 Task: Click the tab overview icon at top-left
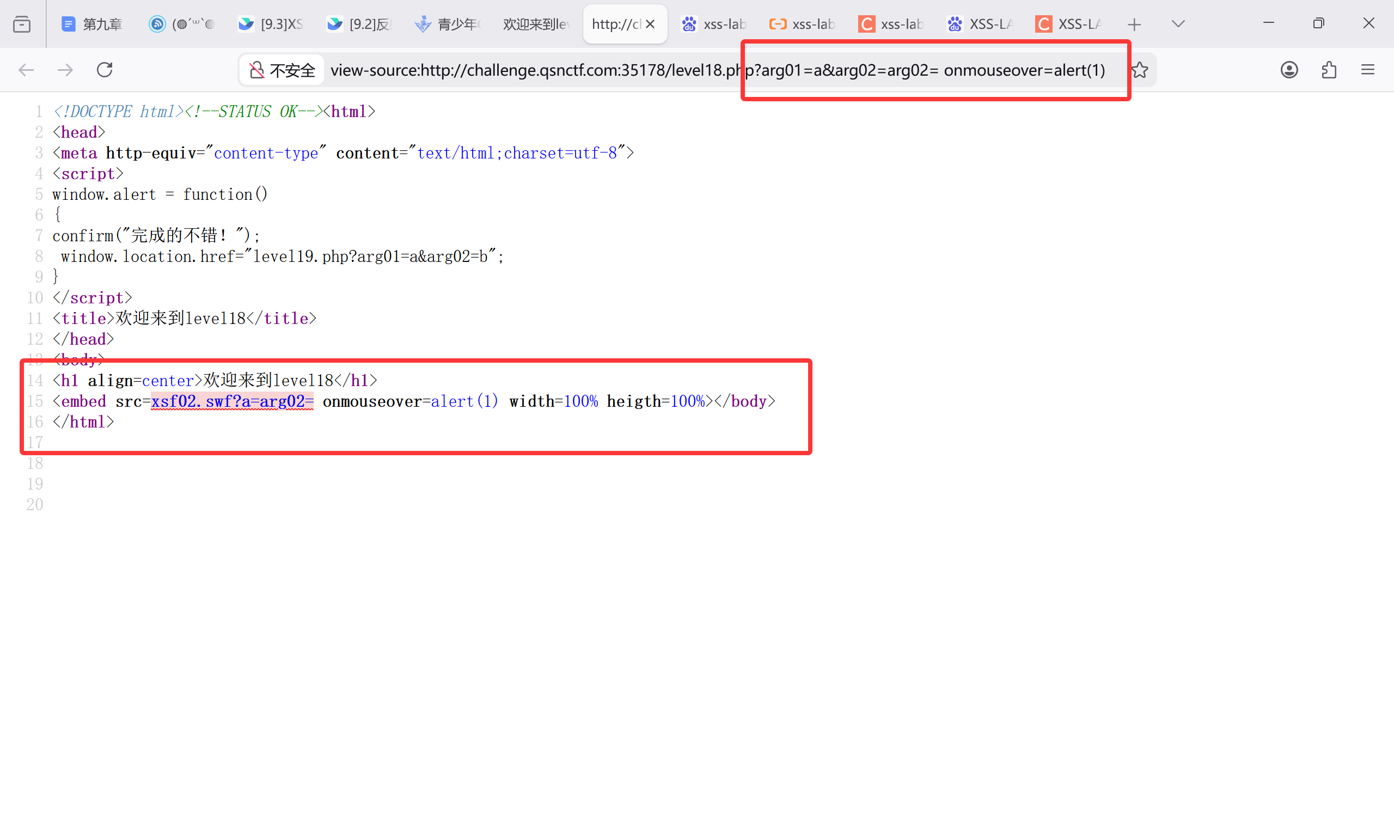tap(22, 24)
